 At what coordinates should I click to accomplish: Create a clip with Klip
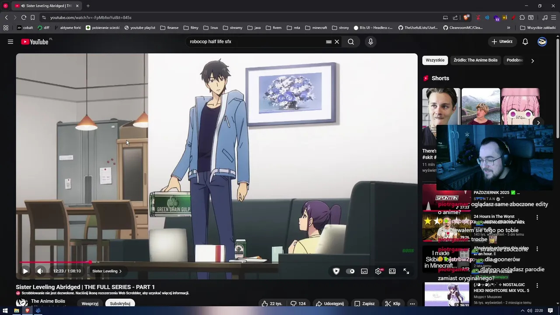392,304
